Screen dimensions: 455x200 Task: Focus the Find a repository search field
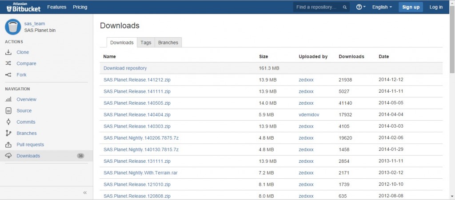(321, 7)
